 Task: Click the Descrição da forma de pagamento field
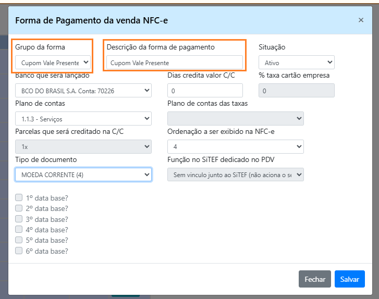175,63
